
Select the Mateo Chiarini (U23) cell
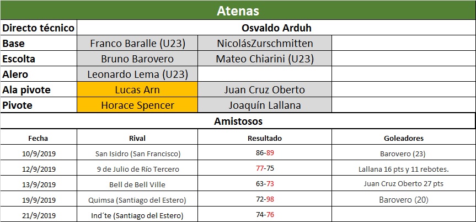pyautogui.click(x=265, y=59)
